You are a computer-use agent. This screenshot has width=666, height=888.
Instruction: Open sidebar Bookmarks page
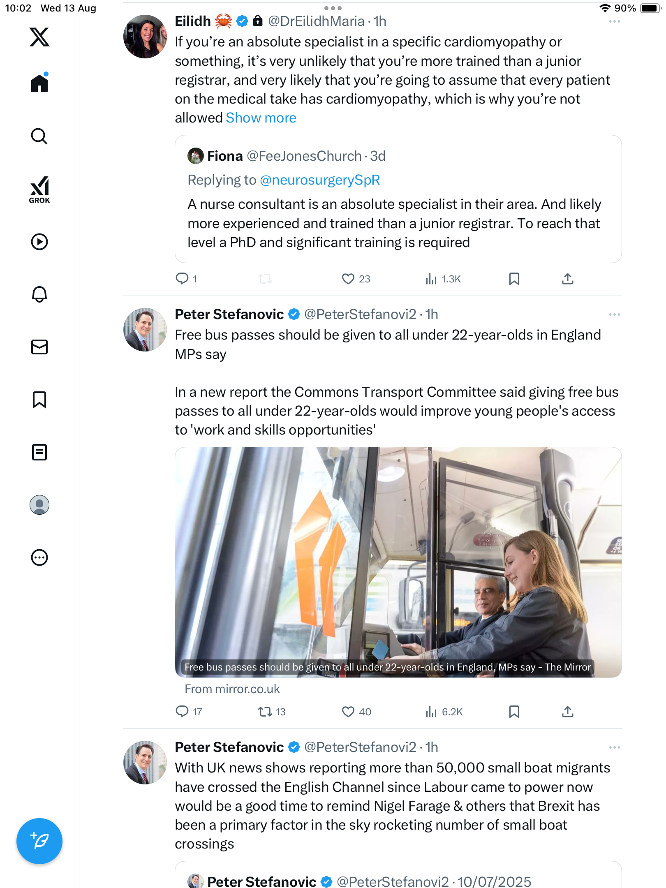[x=39, y=400]
